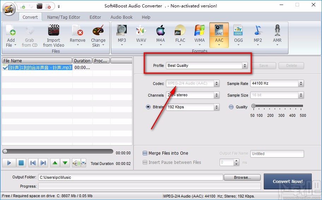
Task: Click Browse to choose output folder
Action: coord(242,177)
